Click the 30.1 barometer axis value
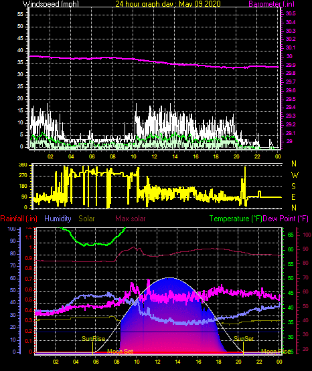This screenshot has height=371, width=312. [291, 47]
